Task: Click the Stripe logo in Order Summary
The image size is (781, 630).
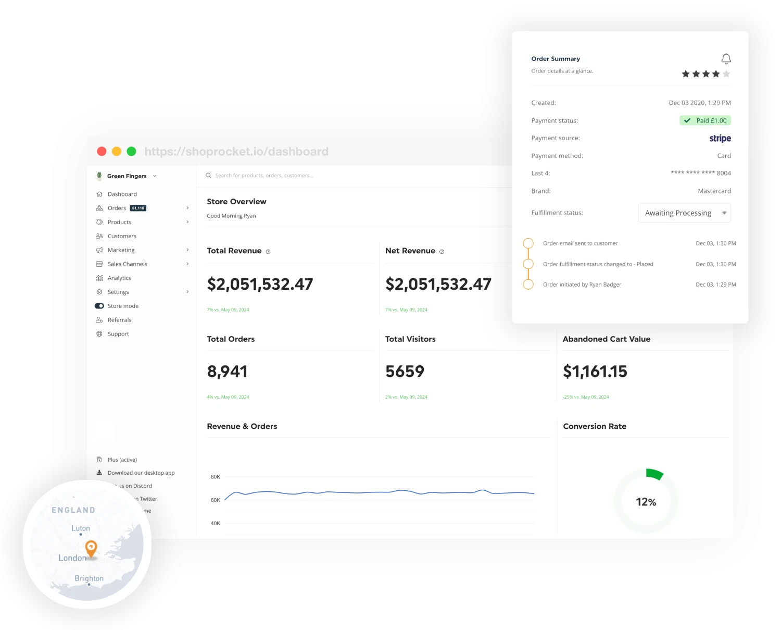Action: (720, 138)
